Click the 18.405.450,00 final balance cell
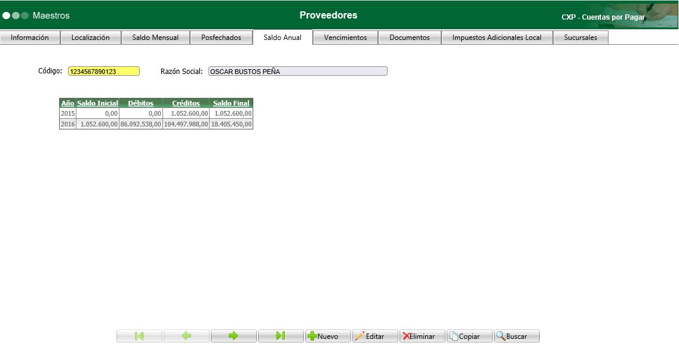This screenshot has height=355, width=679. pos(231,124)
